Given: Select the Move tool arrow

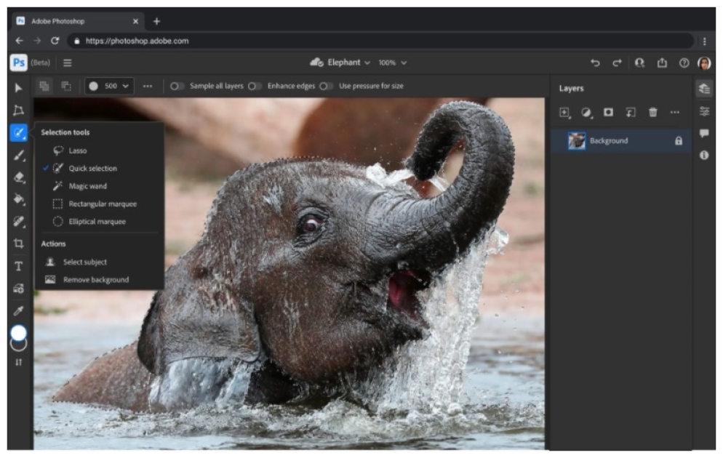Looking at the screenshot, I should click(18, 87).
